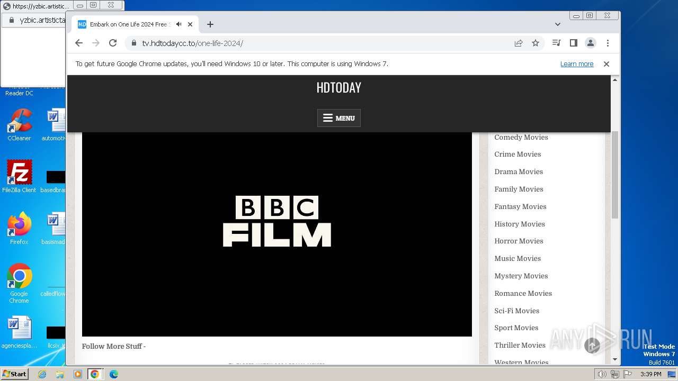678x381 pixels.
Task: Open Firefox desktop shortcut
Action: click(19, 228)
